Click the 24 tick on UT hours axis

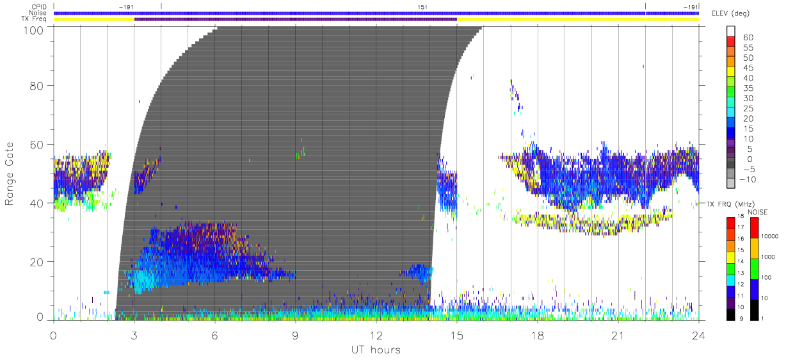(x=698, y=335)
